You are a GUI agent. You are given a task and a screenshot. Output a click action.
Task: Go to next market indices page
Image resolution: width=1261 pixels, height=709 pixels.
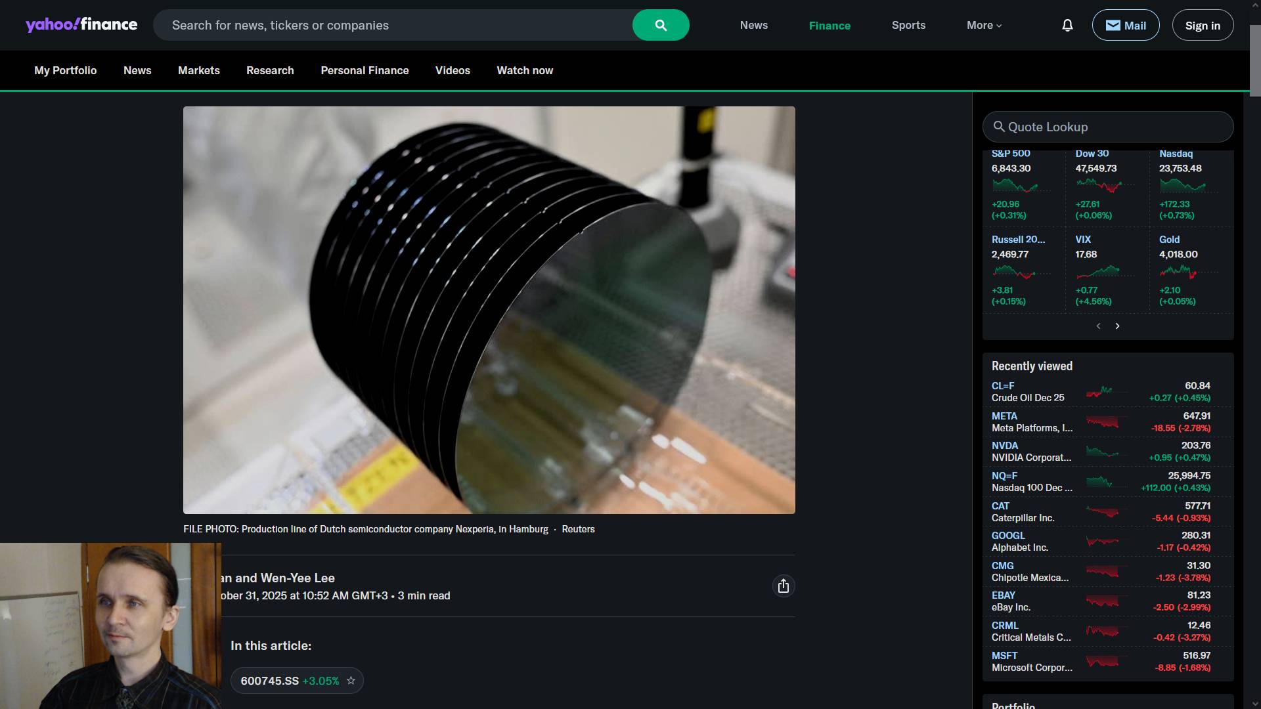(1117, 326)
